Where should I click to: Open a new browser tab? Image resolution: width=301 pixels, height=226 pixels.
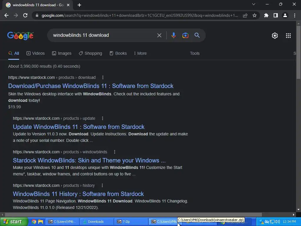[79, 5]
